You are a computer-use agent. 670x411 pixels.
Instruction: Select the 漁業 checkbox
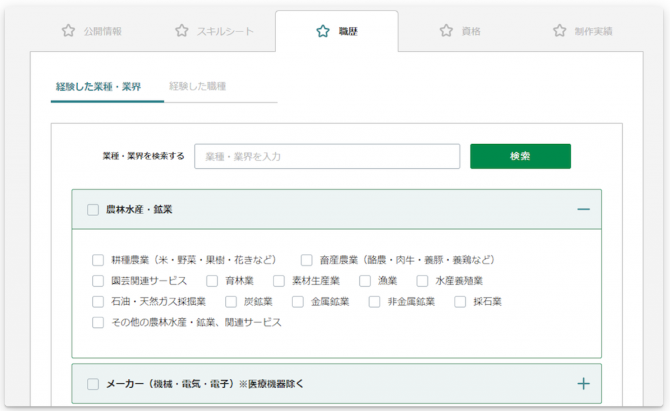click(x=365, y=281)
